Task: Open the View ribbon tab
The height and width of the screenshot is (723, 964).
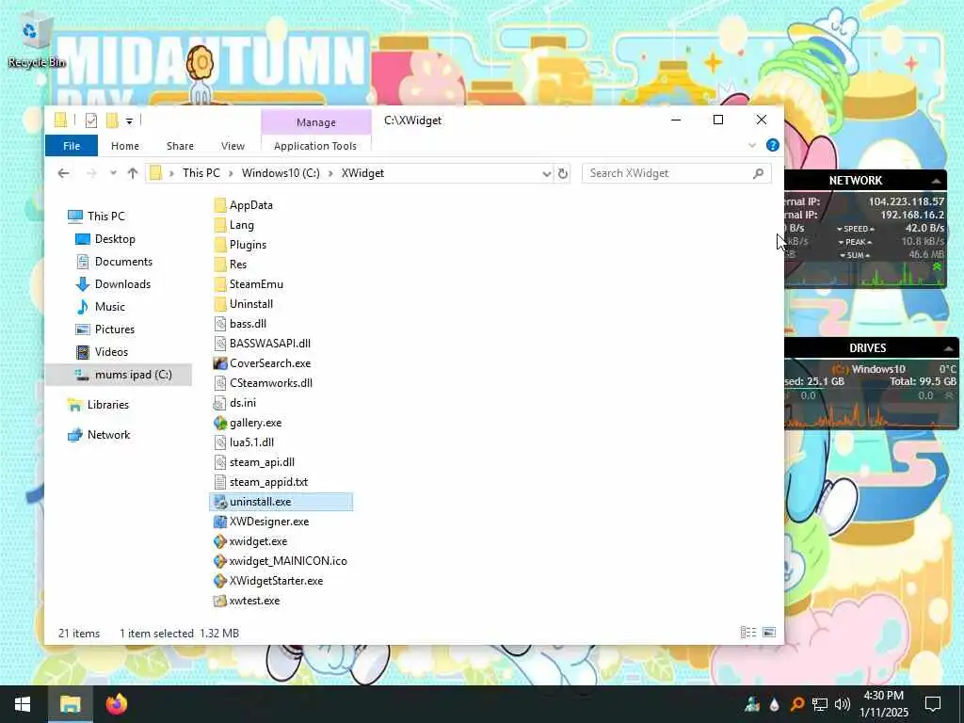Action: click(233, 146)
